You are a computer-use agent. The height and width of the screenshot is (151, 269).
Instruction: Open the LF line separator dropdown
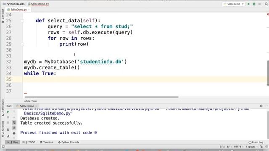coord(229,147)
